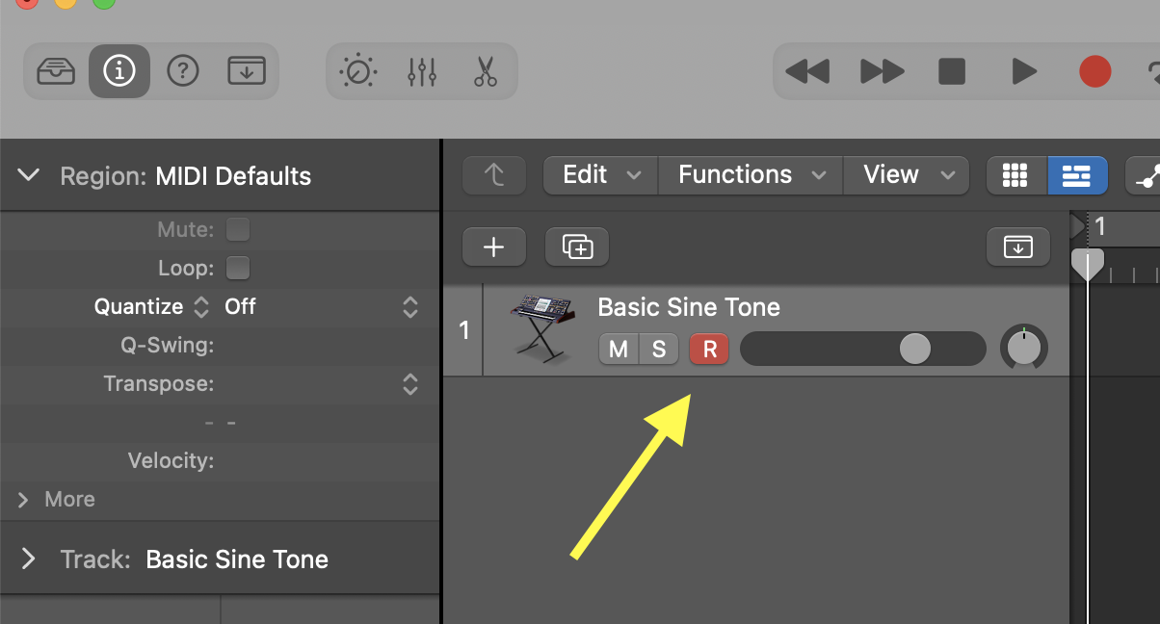Image resolution: width=1160 pixels, height=624 pixels.
Task: Open the Edit menu
Action: point(600,175)
